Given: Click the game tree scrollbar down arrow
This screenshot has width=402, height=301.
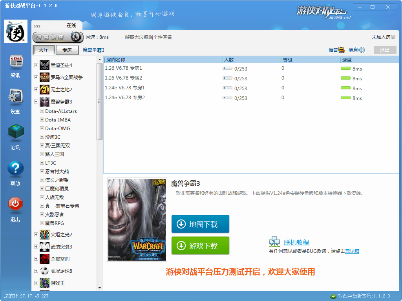Looking at the screenshot, I should (100, 288).
